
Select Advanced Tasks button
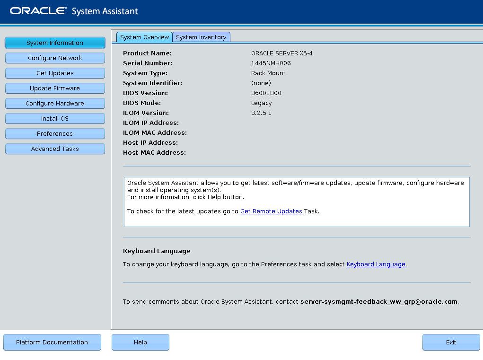[55, 149]
